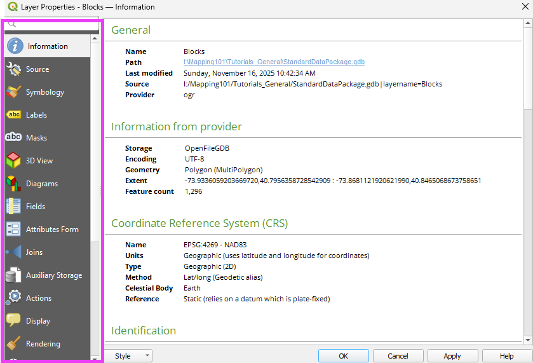Click the Extent coordinates value
Image resolution: width=533 pixels, height=363 pixels.
[x=333, y=181]
